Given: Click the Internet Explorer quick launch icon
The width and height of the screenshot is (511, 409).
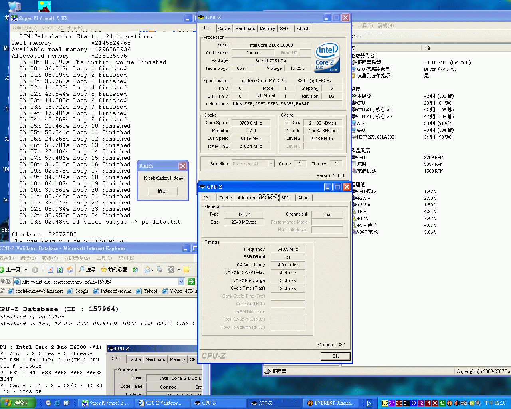Looking at the screenshot, I should [57, 403].
